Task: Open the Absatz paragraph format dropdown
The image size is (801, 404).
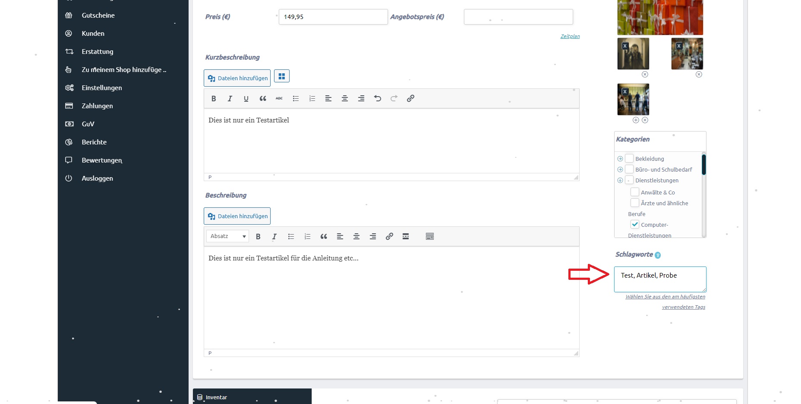Action: pyautogui.click(x=228, y=236)
